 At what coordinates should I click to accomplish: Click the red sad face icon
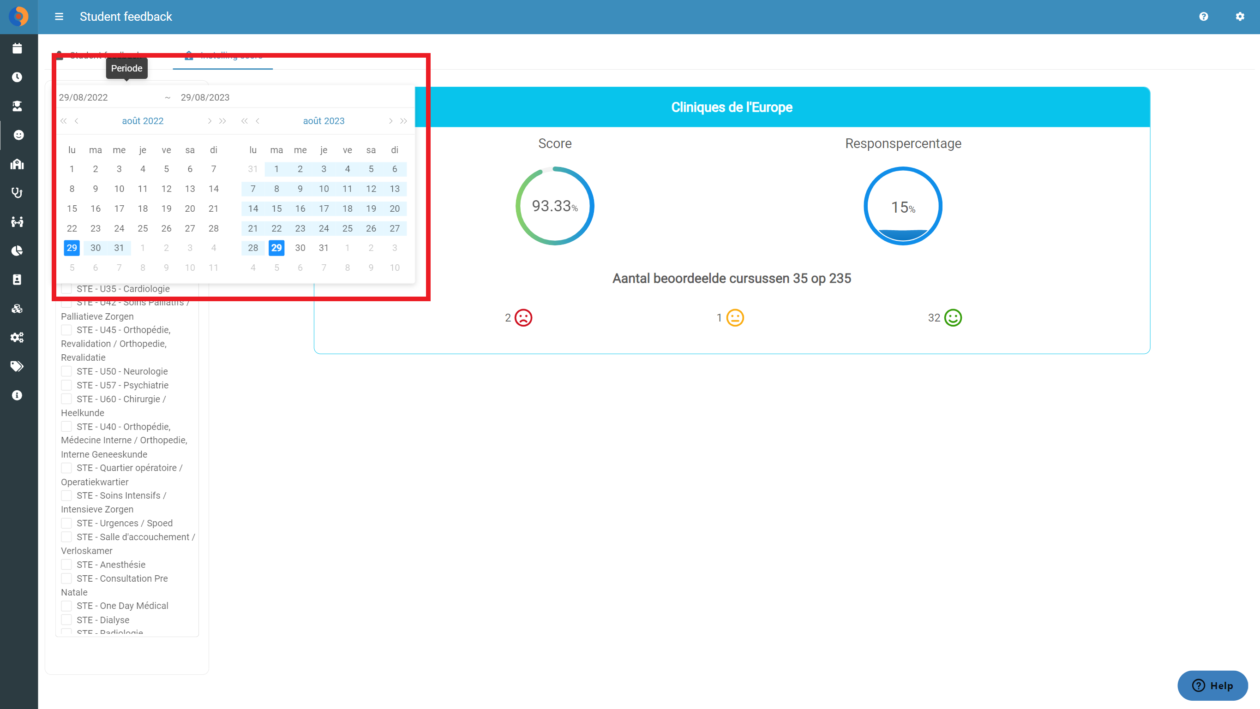point(523,318)
